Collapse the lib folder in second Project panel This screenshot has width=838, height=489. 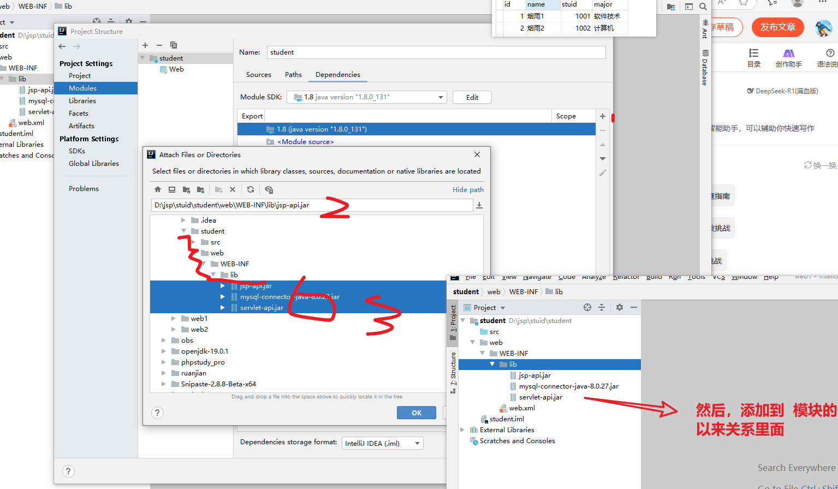point(492,364)
